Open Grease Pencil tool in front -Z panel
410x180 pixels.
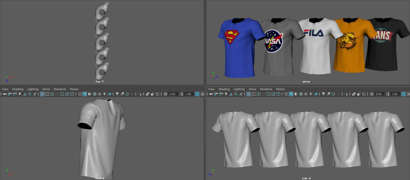click(x=34, y=94)
